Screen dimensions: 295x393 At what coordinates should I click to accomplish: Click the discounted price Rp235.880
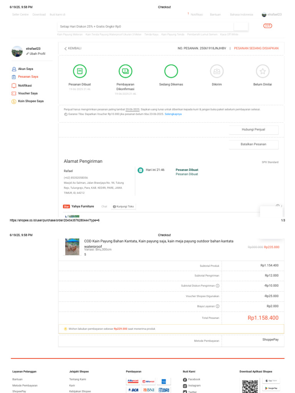(272, 247)
